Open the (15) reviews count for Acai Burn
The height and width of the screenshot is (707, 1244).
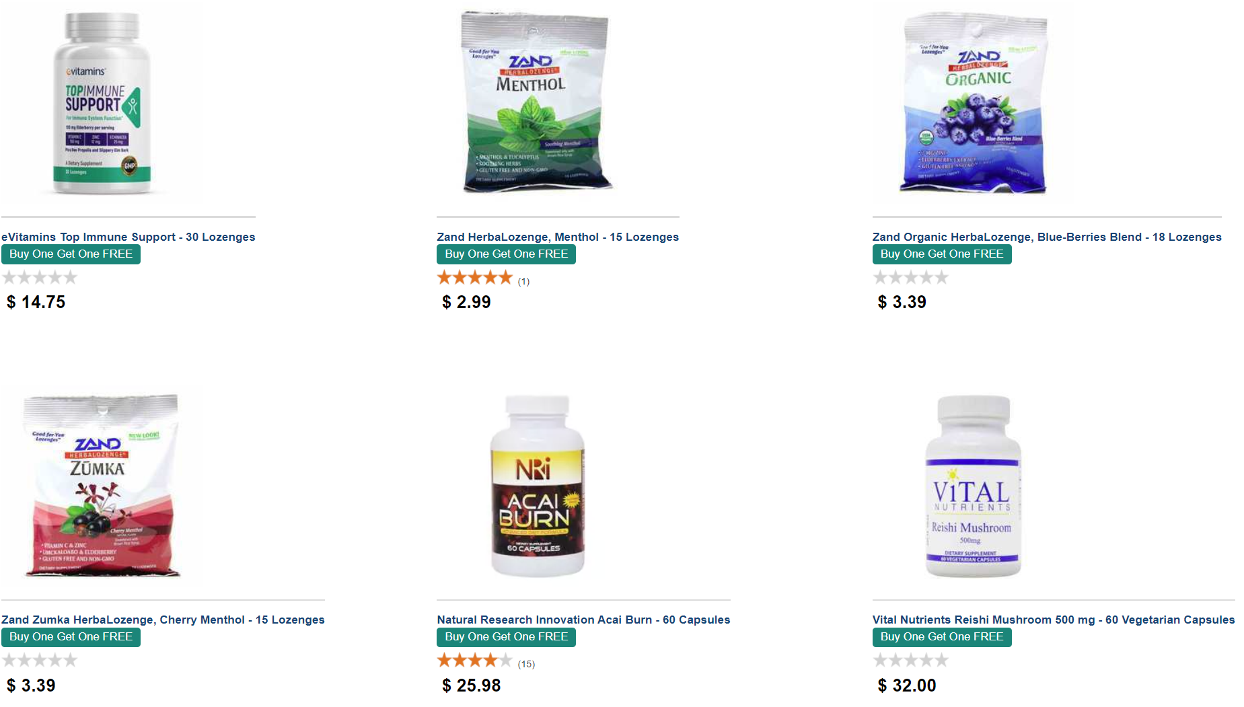pos(526,664)
